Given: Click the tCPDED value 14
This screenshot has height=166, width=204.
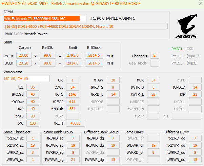Looking at the screenshot, I should [x=195, y=87].
